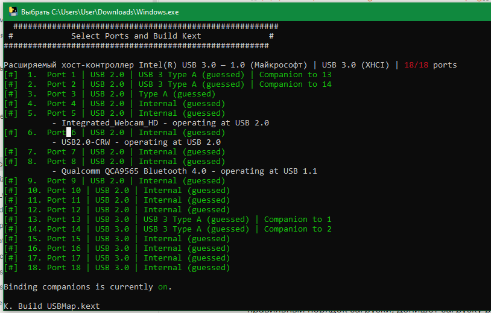Click the red '18/18' ports count
Viewport: 491px width, 313px height.
coord(416,65)
